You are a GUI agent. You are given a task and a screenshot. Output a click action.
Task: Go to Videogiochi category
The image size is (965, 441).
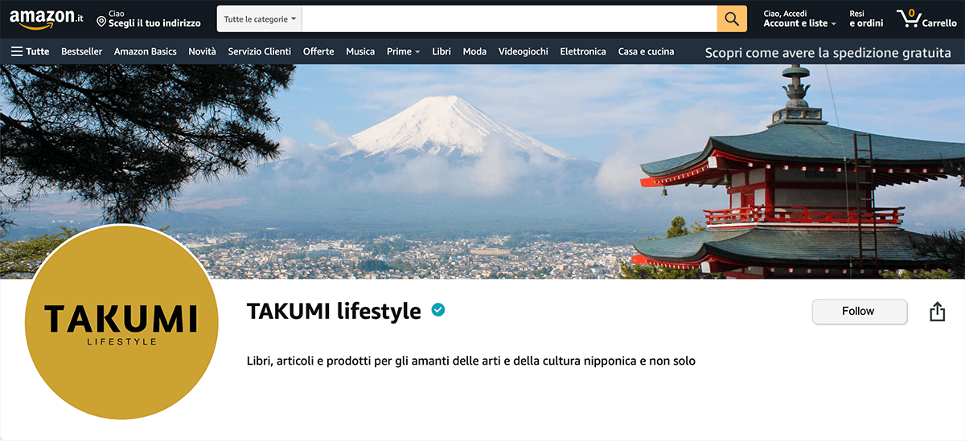(x=524, y=51)
